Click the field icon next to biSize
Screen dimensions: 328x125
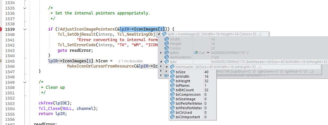click(172, 72)
